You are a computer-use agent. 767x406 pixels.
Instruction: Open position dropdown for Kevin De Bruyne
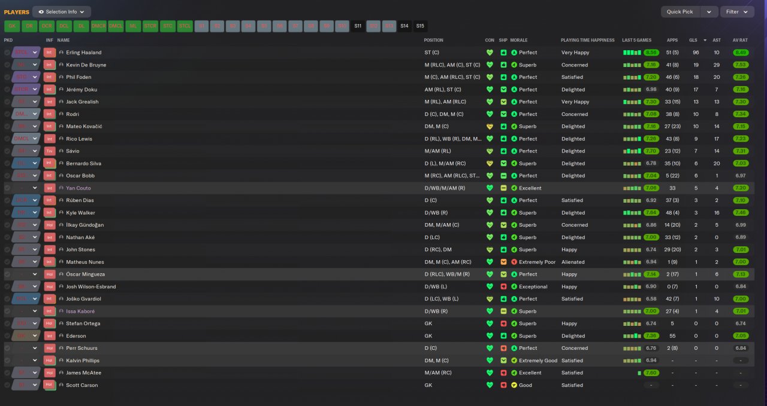click(x=35, y=65)
